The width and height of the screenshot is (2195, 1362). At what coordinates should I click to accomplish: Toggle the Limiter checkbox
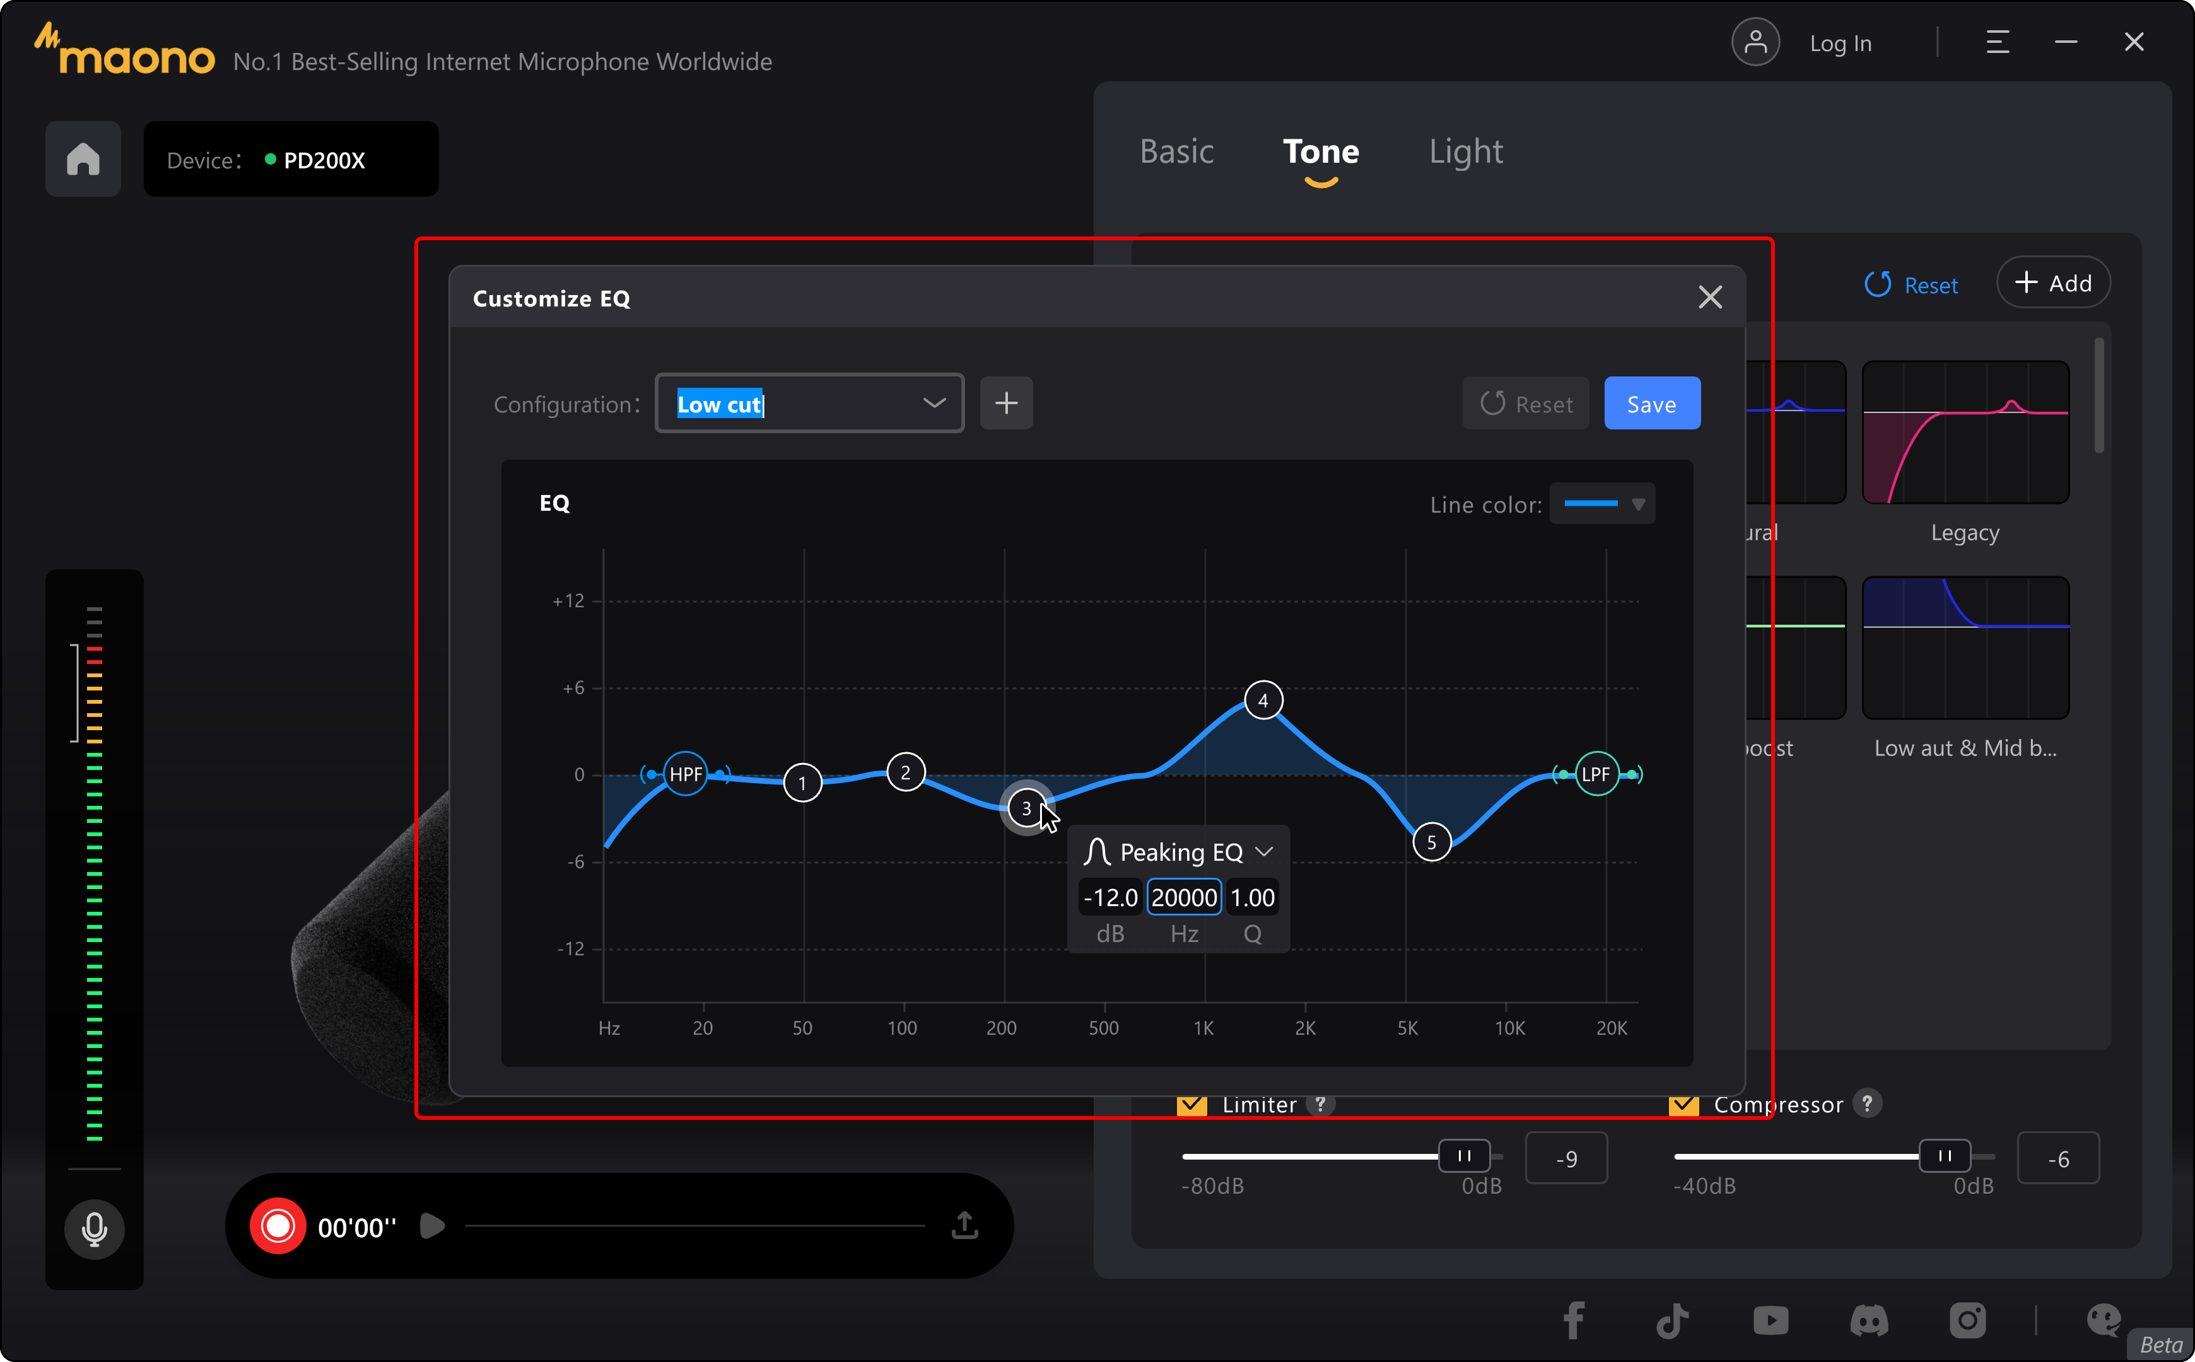pyautogui.click(x=1191, y=1104)
